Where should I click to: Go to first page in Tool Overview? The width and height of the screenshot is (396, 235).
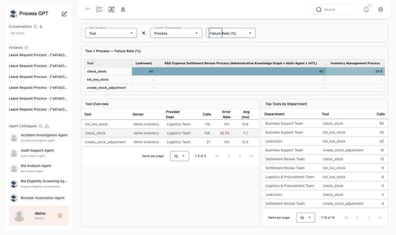pyautogui.click(x=218, y=156)
